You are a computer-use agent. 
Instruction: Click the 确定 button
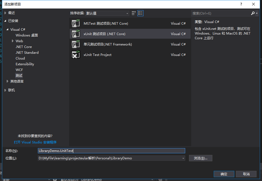pos(224,174)
